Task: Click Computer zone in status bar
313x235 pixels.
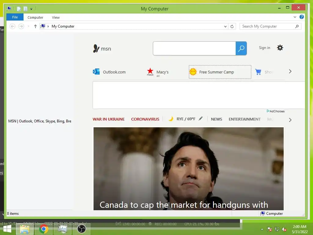Action: pos(271,213)
